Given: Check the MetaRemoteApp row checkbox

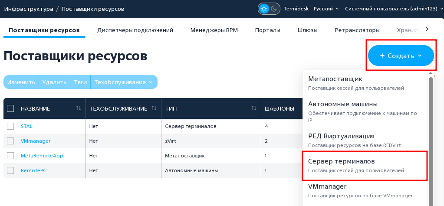Looking at the screenshot, I should coord(10,156).
